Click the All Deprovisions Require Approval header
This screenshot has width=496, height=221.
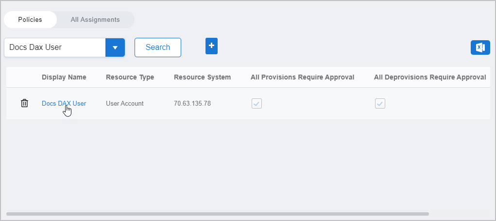pyautogui.click(x=429, y=77)
